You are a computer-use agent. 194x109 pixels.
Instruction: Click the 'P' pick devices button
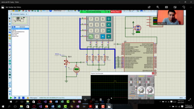point(13,27)
